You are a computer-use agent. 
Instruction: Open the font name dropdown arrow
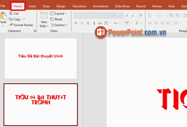point(110,16)
